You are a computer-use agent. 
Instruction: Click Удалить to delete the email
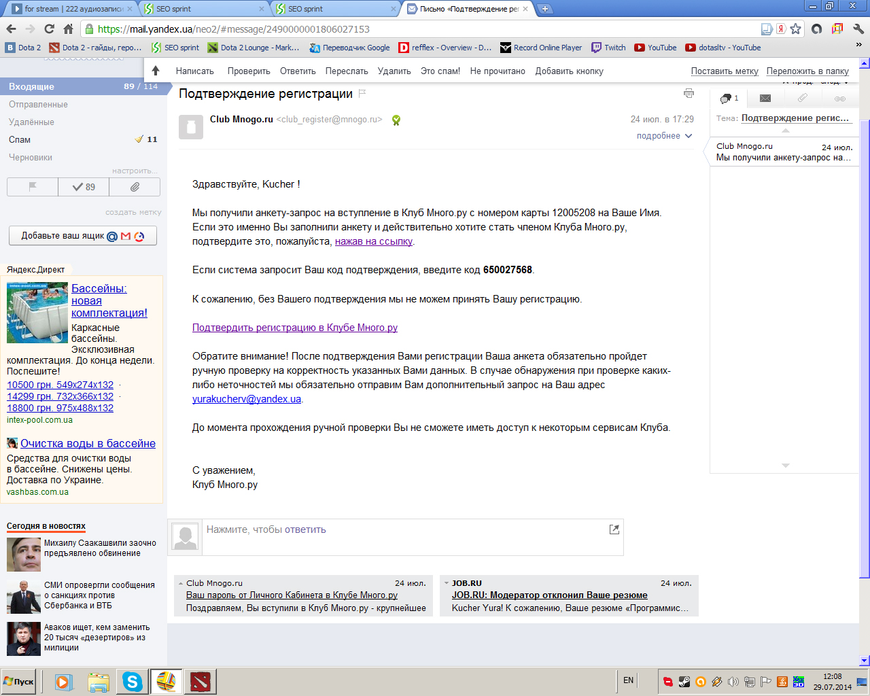tap(394, 71)
